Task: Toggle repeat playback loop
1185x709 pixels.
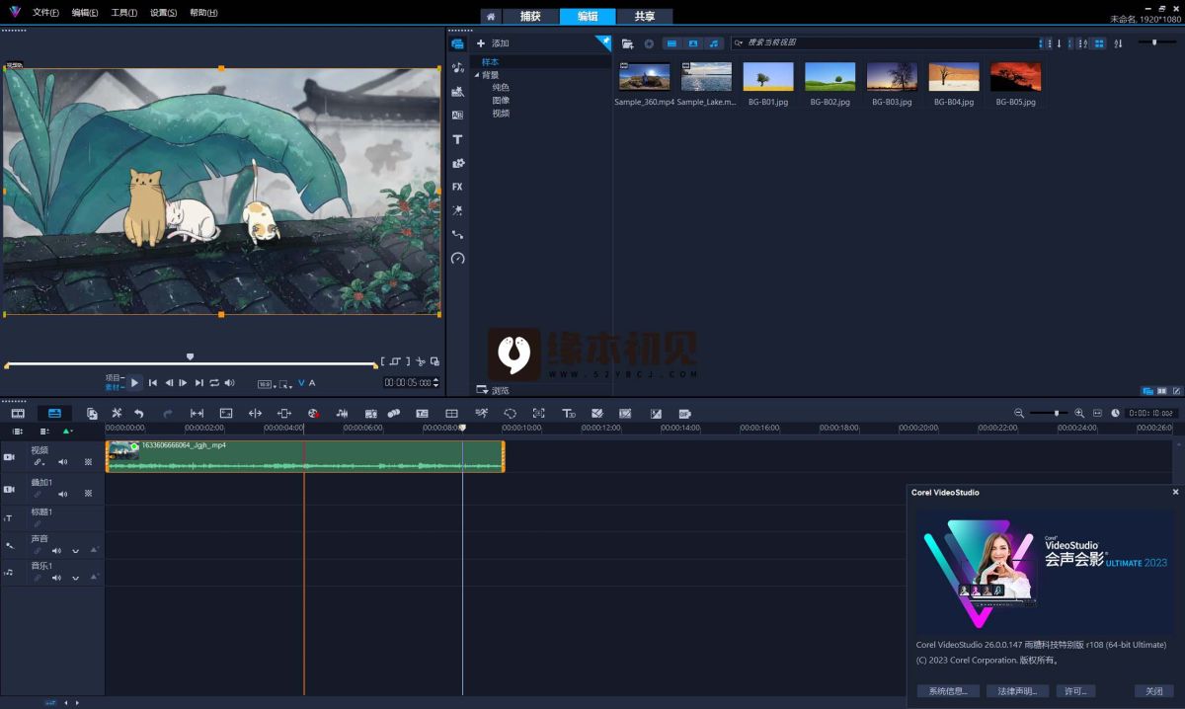Action: (214, 382)
